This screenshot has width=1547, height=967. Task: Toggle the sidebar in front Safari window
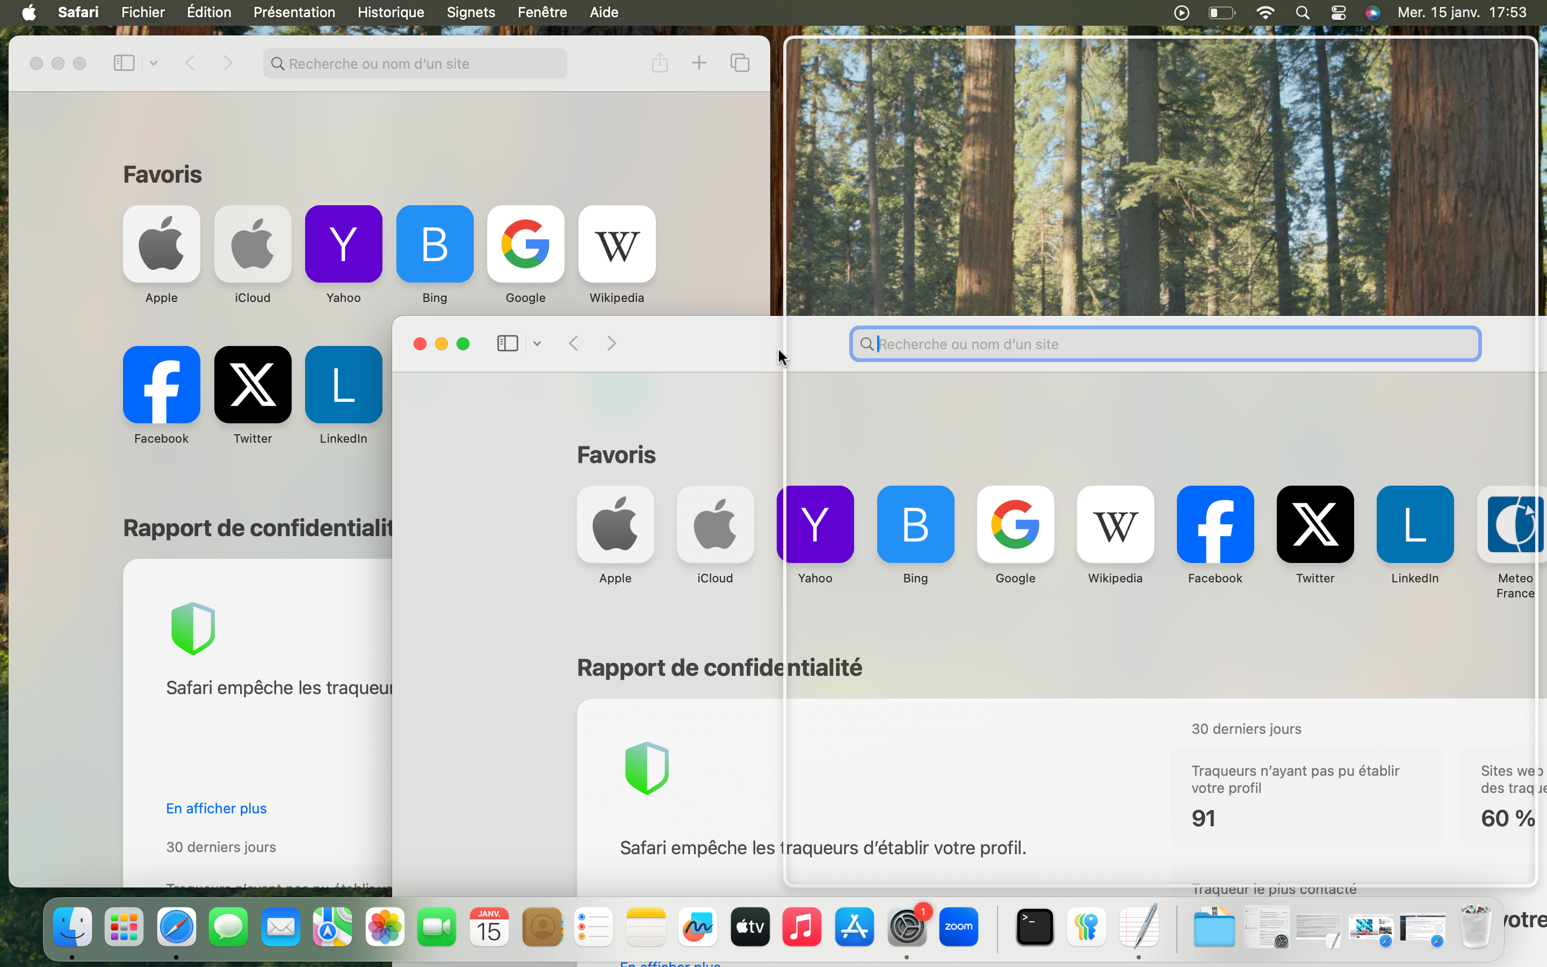[x=508, y=343]
